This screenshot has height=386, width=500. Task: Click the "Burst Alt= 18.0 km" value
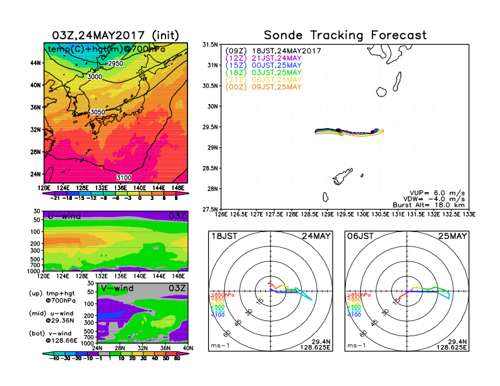click(x=429, y=205)
